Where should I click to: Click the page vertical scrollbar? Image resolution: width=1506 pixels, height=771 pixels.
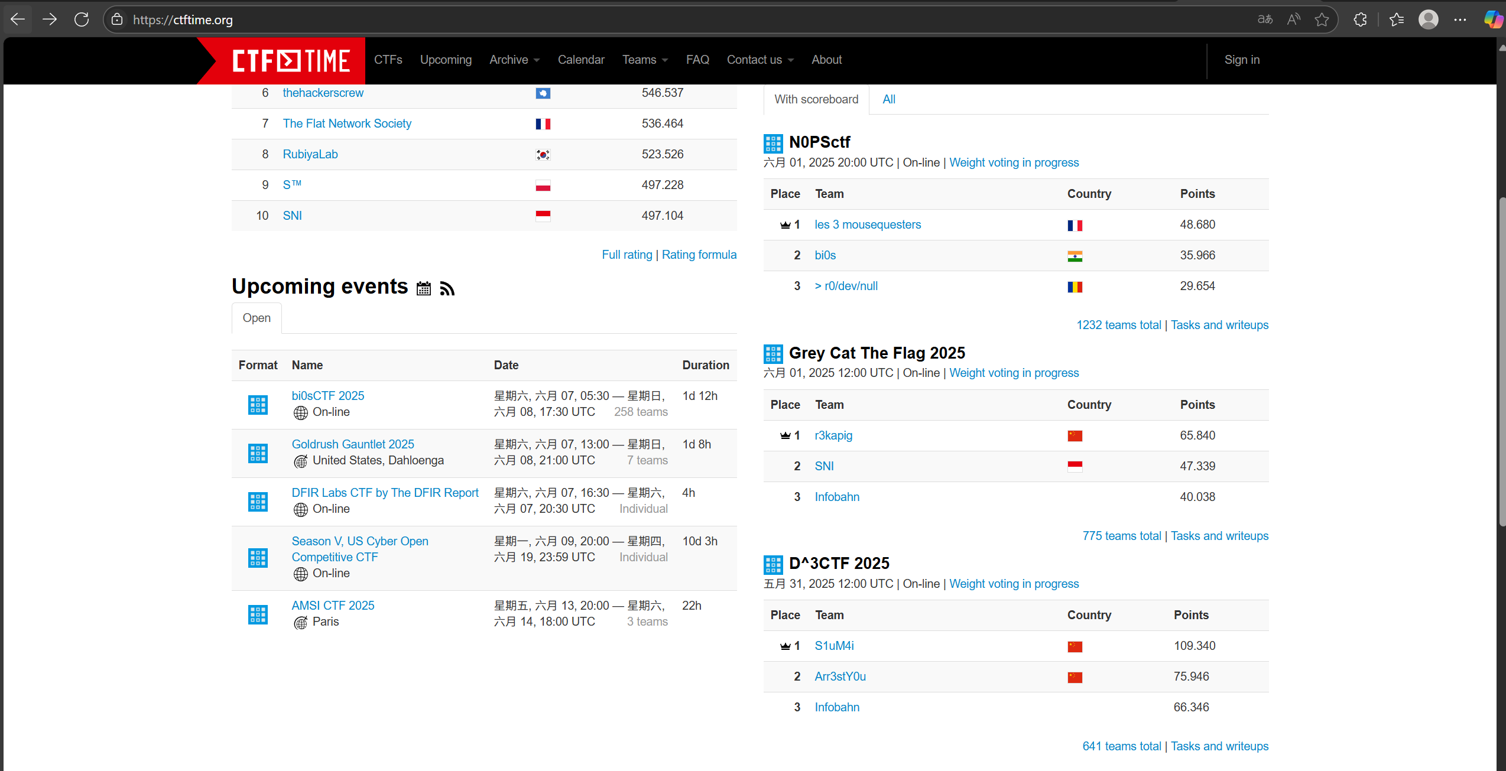(1501, 360)
